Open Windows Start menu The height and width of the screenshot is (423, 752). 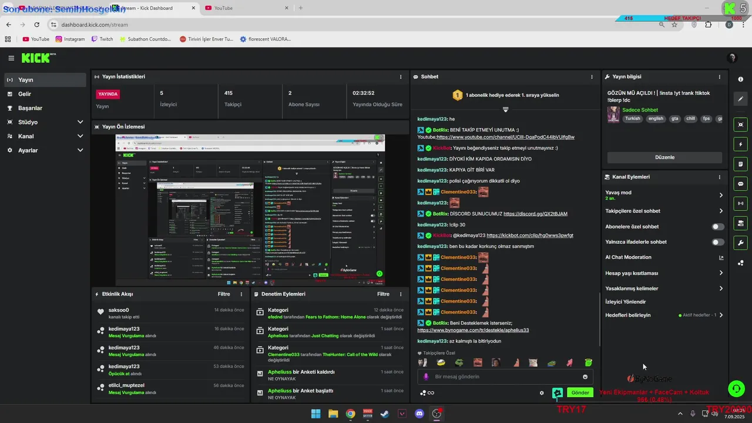click(315, 414)
